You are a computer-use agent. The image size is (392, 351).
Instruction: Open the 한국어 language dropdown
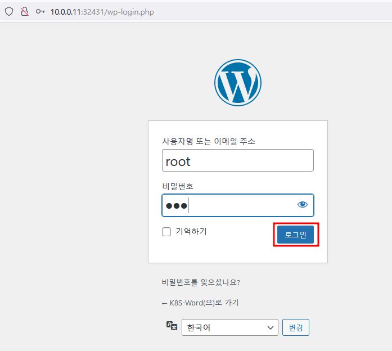(230, 327)
